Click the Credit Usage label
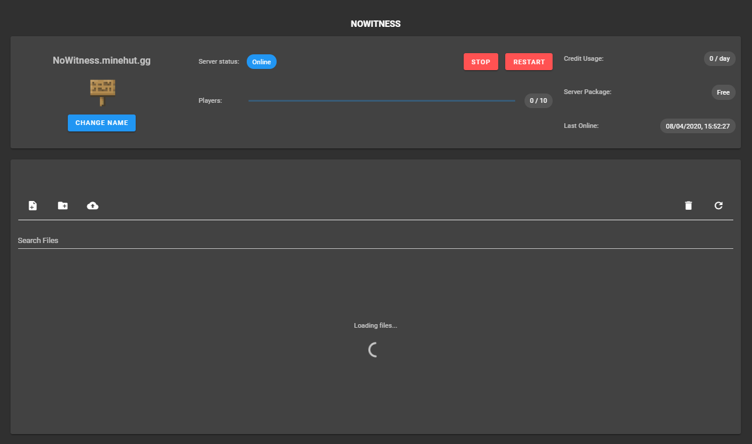752x444 pixels. click(x=584, y=58)
